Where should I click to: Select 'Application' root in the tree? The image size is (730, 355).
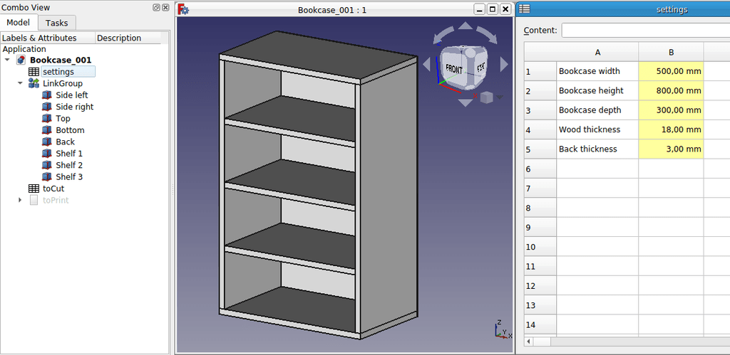click(24, 49)
